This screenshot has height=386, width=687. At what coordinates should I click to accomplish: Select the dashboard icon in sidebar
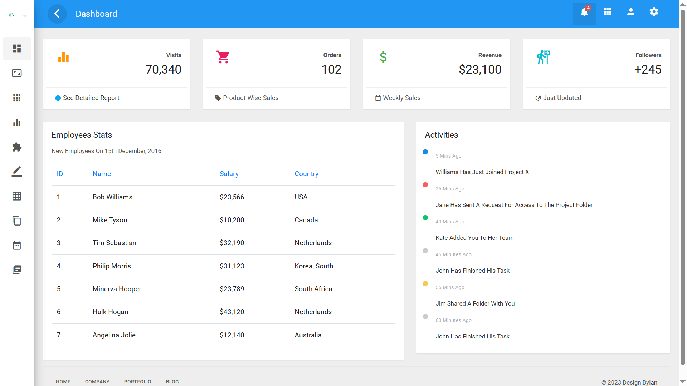[17, 49]
